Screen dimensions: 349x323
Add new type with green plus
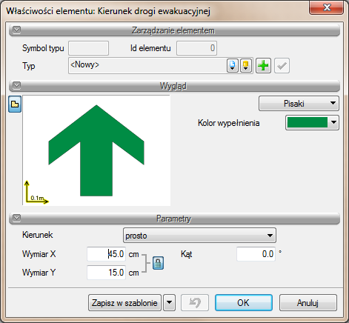pos(263,66)
